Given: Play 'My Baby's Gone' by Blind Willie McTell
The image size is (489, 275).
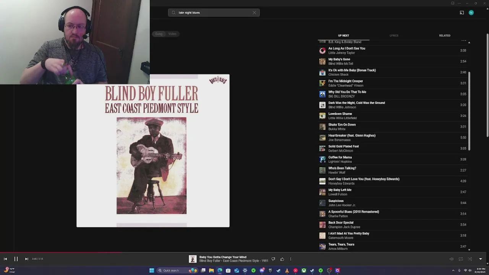Looking at the screenshot, I should [393, 61].
